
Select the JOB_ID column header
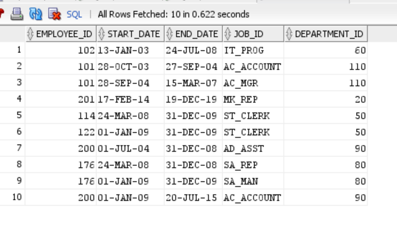253,34
